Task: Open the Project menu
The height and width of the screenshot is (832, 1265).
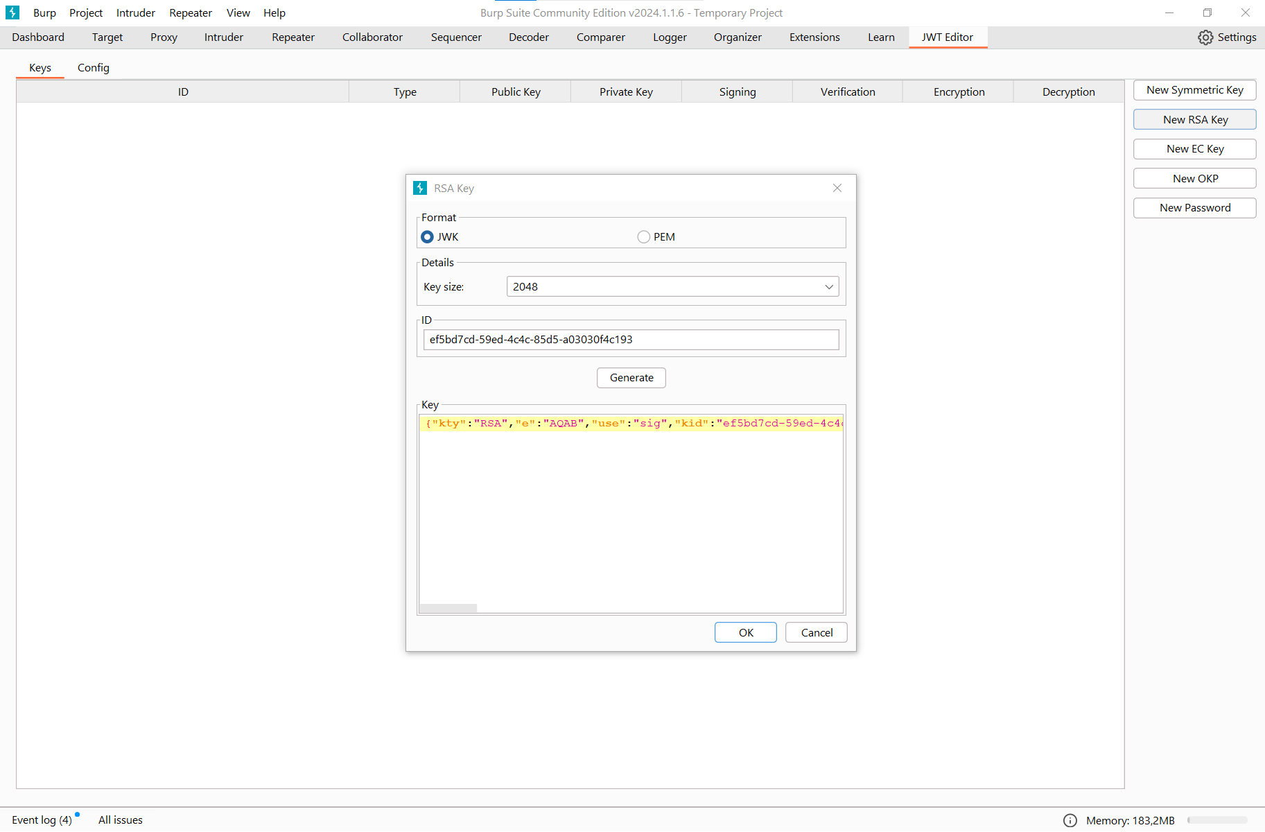Action: tap(86, 12)
